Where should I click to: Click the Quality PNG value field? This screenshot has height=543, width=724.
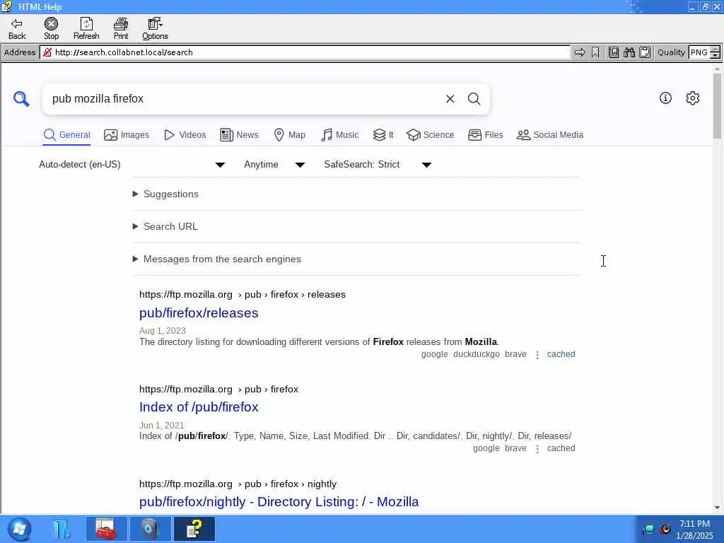tap(699, 52)
